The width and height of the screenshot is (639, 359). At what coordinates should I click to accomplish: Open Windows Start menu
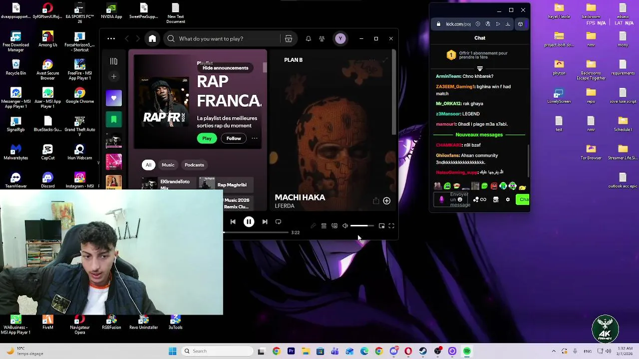click(172, 351)
